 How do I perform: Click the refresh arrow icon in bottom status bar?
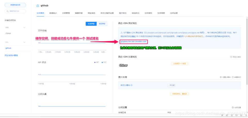[x=227, y=115]
